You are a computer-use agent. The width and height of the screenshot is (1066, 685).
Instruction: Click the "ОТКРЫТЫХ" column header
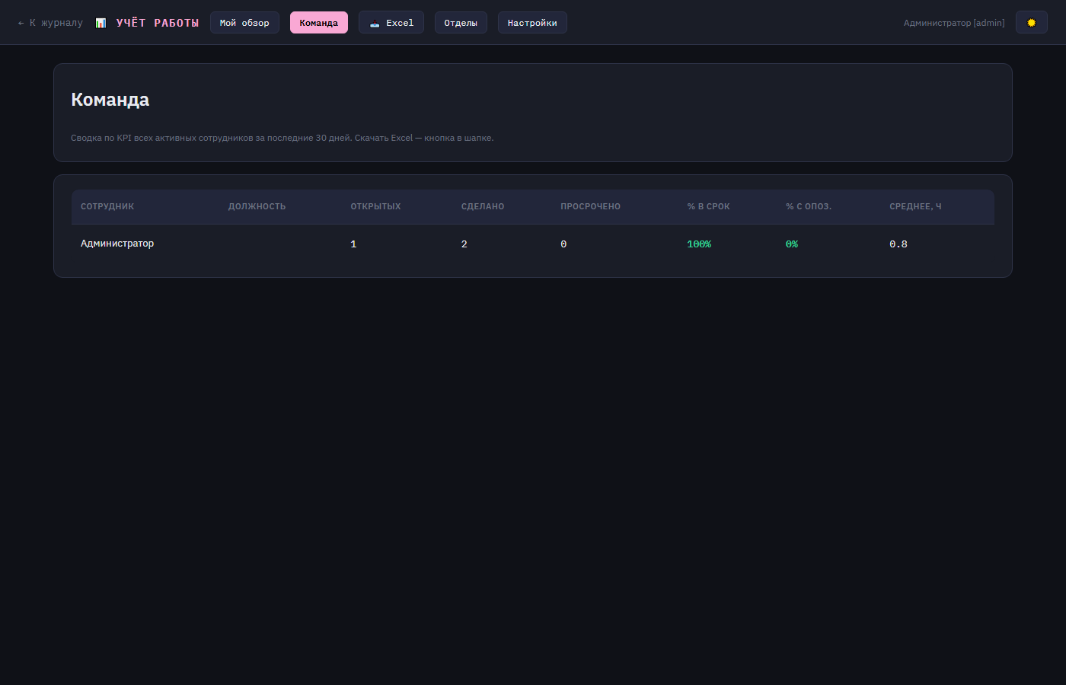(x=375, y=206)
